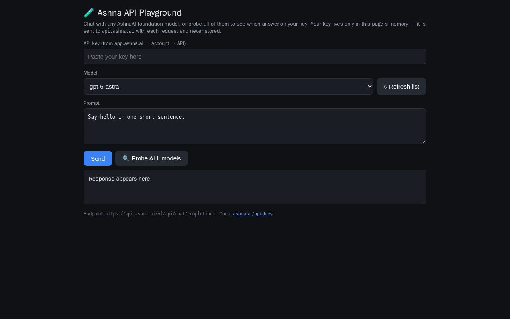This screenshot has height=319, width=510.
Task: Start Probe ALL models
Action: (x=151, y=158)
